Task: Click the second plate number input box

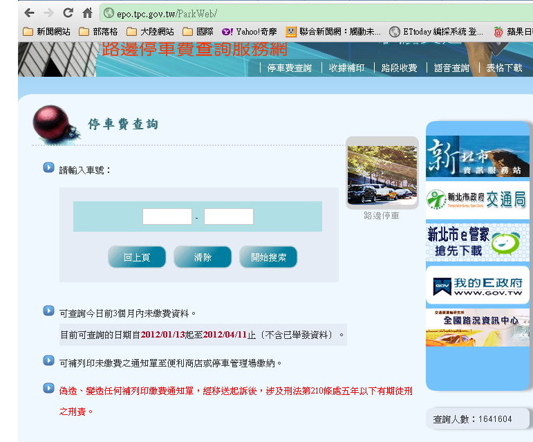Action: (x=229, y=217)
